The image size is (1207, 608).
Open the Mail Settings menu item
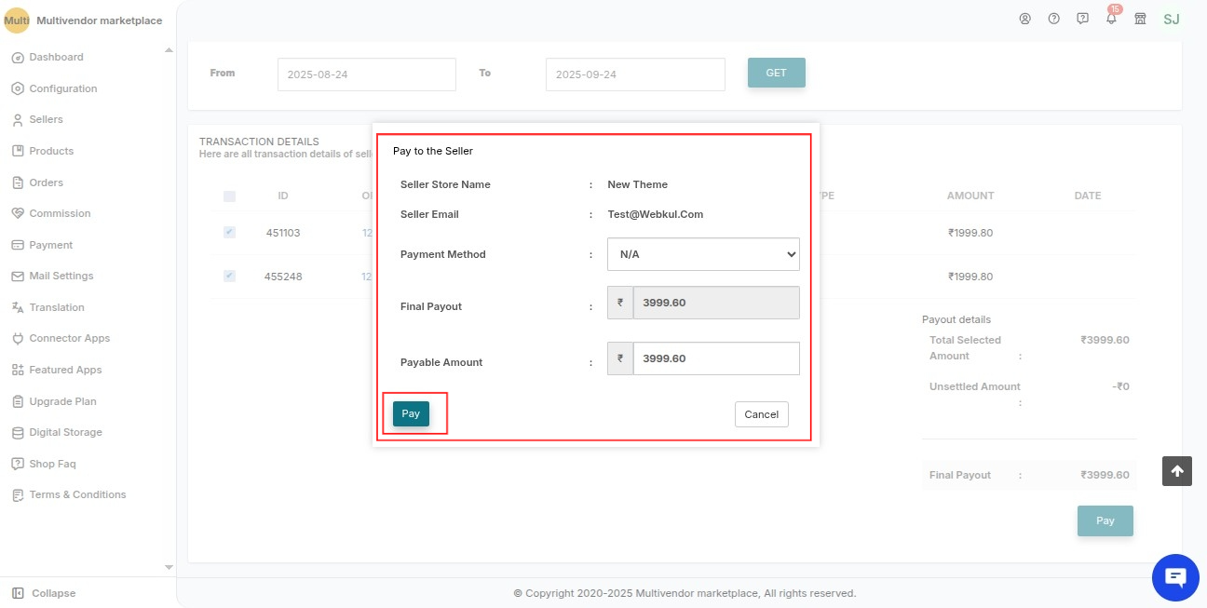coord(61,276)
